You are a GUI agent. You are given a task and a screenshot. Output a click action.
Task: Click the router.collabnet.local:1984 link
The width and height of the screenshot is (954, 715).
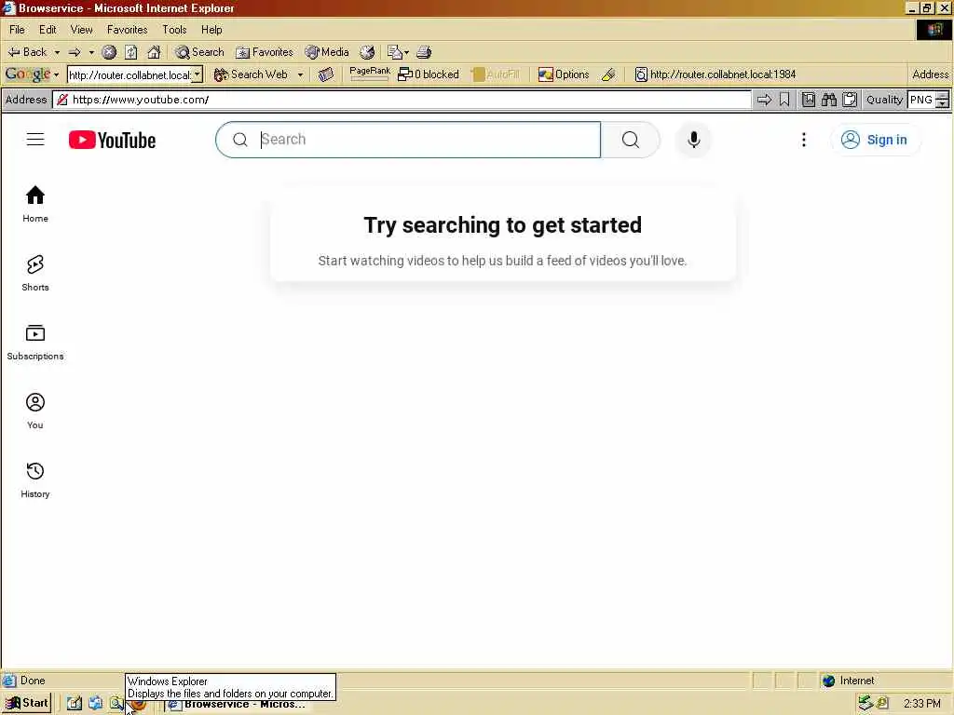click(x=715, y=74)
